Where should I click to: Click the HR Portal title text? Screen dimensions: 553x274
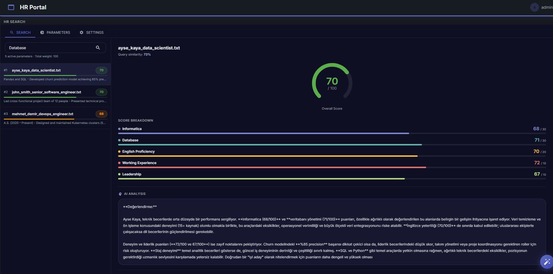pos(33,7)
